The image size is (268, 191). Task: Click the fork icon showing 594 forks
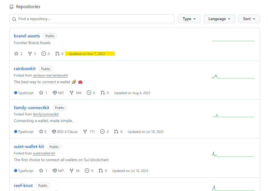coord(72,93)
